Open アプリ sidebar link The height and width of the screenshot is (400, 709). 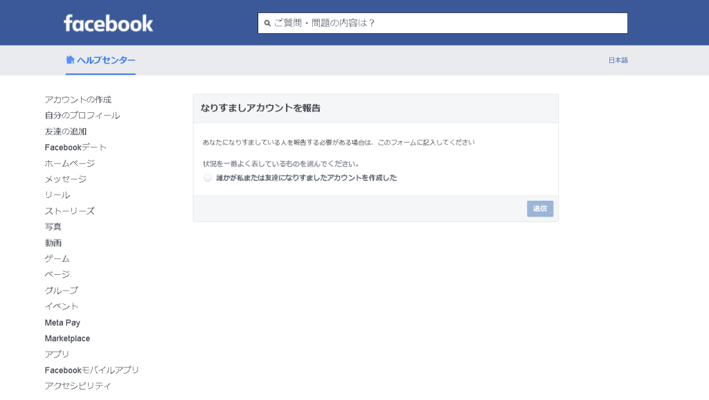tap(57, 354)
